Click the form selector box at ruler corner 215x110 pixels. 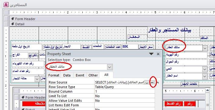pyautogui.click(x=6, y=12)
